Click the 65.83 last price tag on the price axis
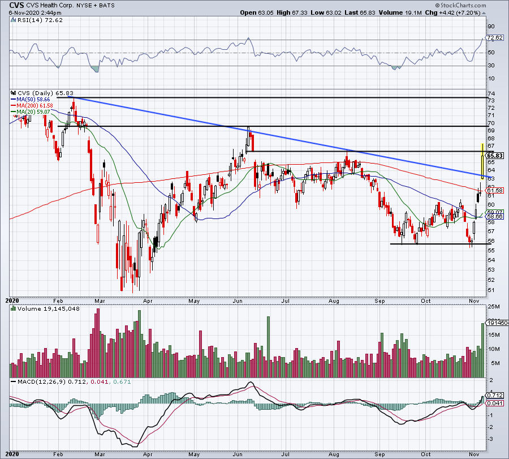Screen dimensions: 509x459 (495, 156)
